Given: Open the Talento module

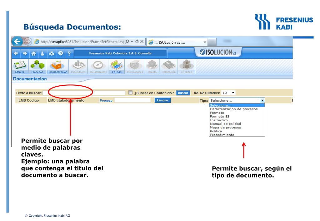Looking at the screenshot, I should click(152, 66).
